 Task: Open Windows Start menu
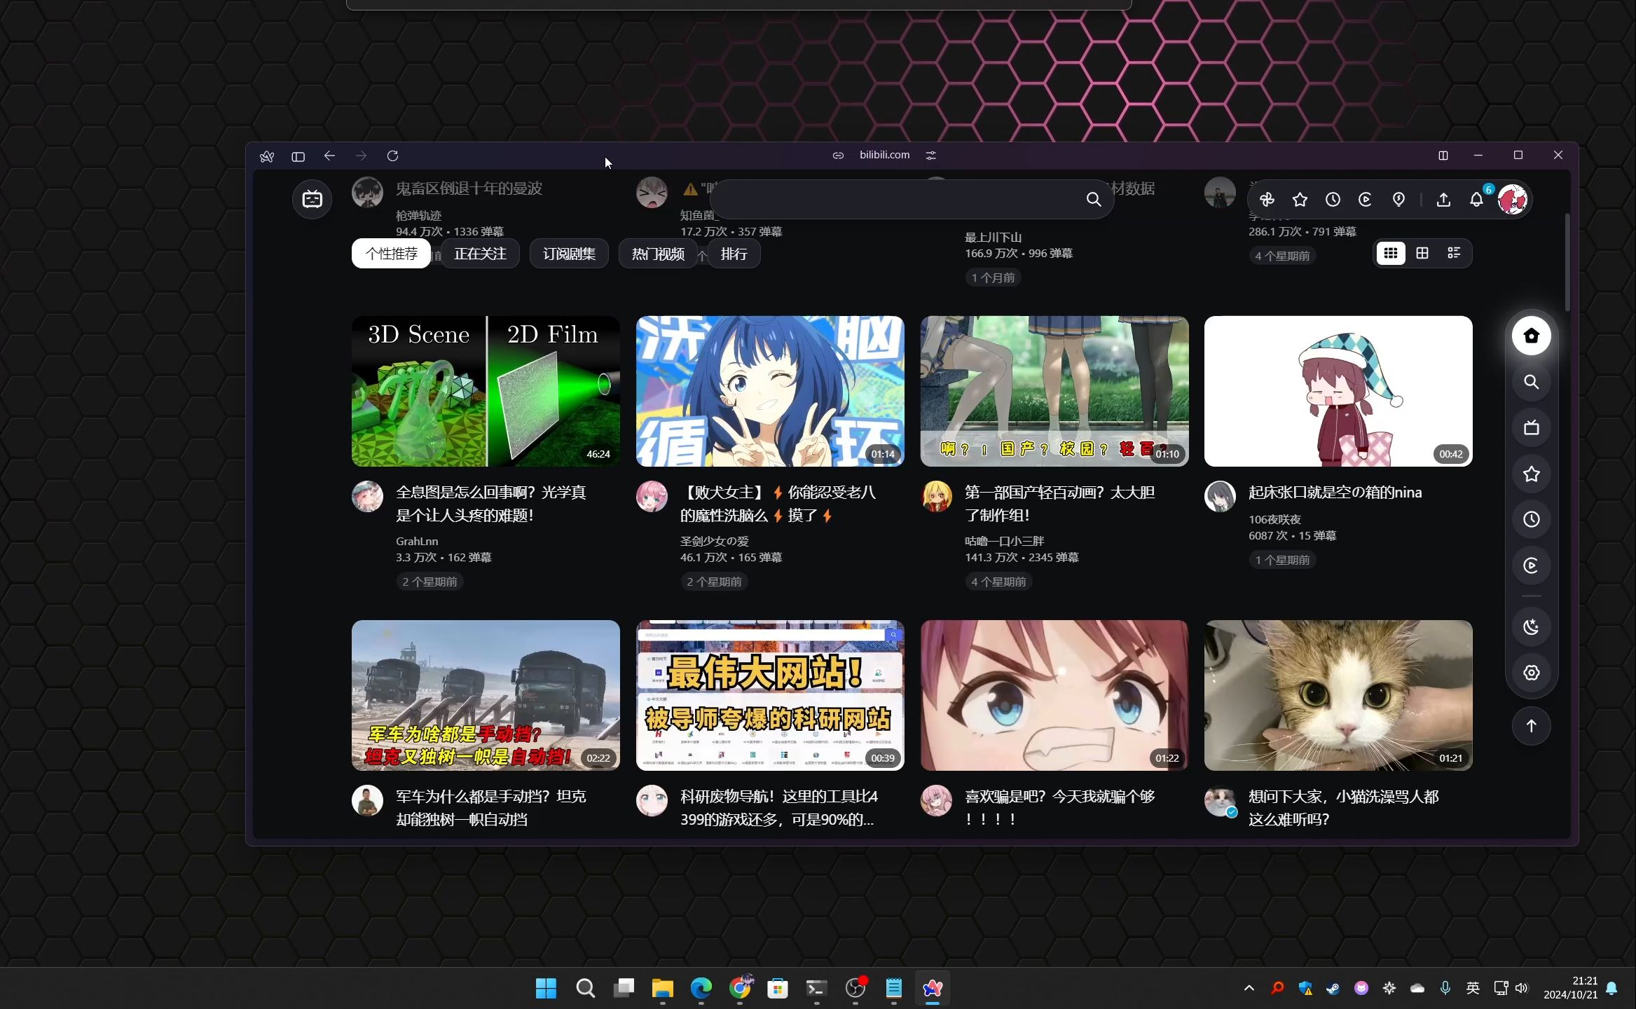tap(546, 989)
